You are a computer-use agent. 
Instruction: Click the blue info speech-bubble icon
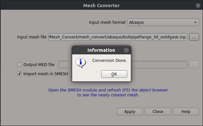point(81,63)
